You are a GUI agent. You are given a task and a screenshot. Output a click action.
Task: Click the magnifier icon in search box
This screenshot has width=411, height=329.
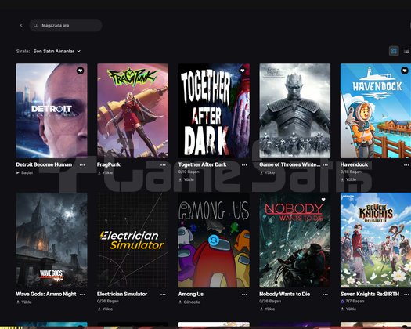pos(36,25)
